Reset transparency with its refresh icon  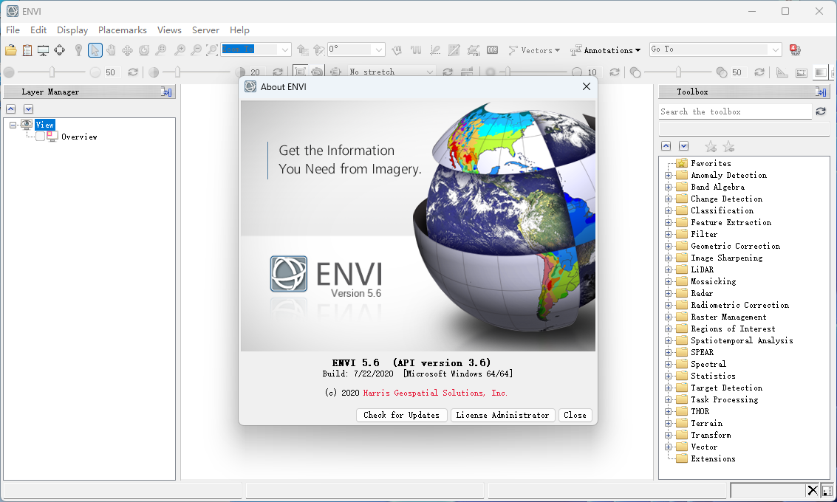pyautogui.click(x=759, y=72)
